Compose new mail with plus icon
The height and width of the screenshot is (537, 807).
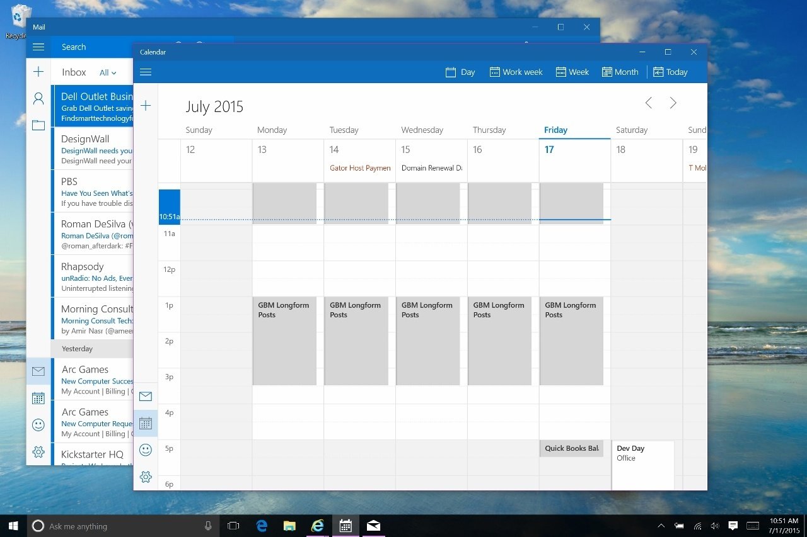[x=38, y=72]
